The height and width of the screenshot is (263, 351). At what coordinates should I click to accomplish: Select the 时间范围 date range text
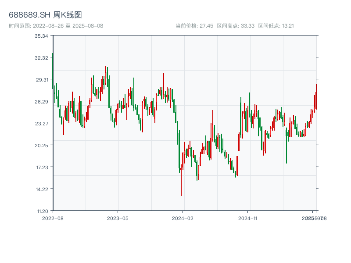(x=56, y=26)
